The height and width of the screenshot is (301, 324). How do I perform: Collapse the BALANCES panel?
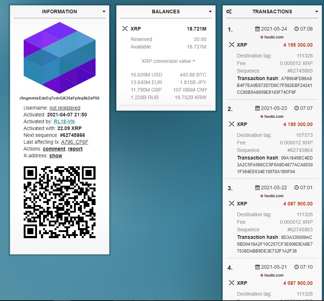pos(211,11)
